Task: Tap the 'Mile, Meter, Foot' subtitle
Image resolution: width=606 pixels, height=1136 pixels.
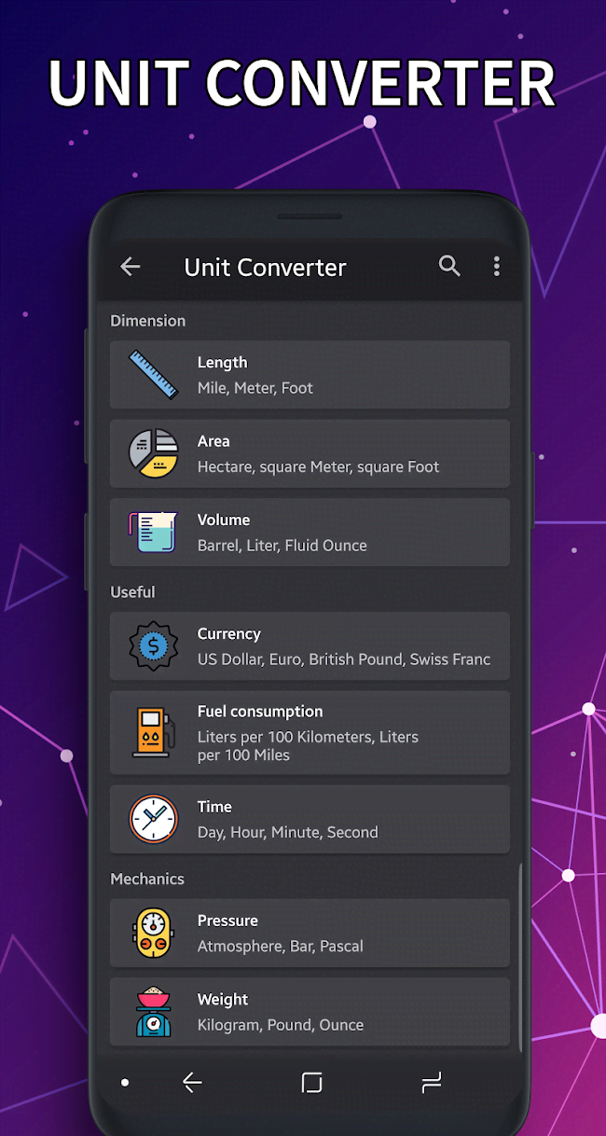Action: click(255, 388)
